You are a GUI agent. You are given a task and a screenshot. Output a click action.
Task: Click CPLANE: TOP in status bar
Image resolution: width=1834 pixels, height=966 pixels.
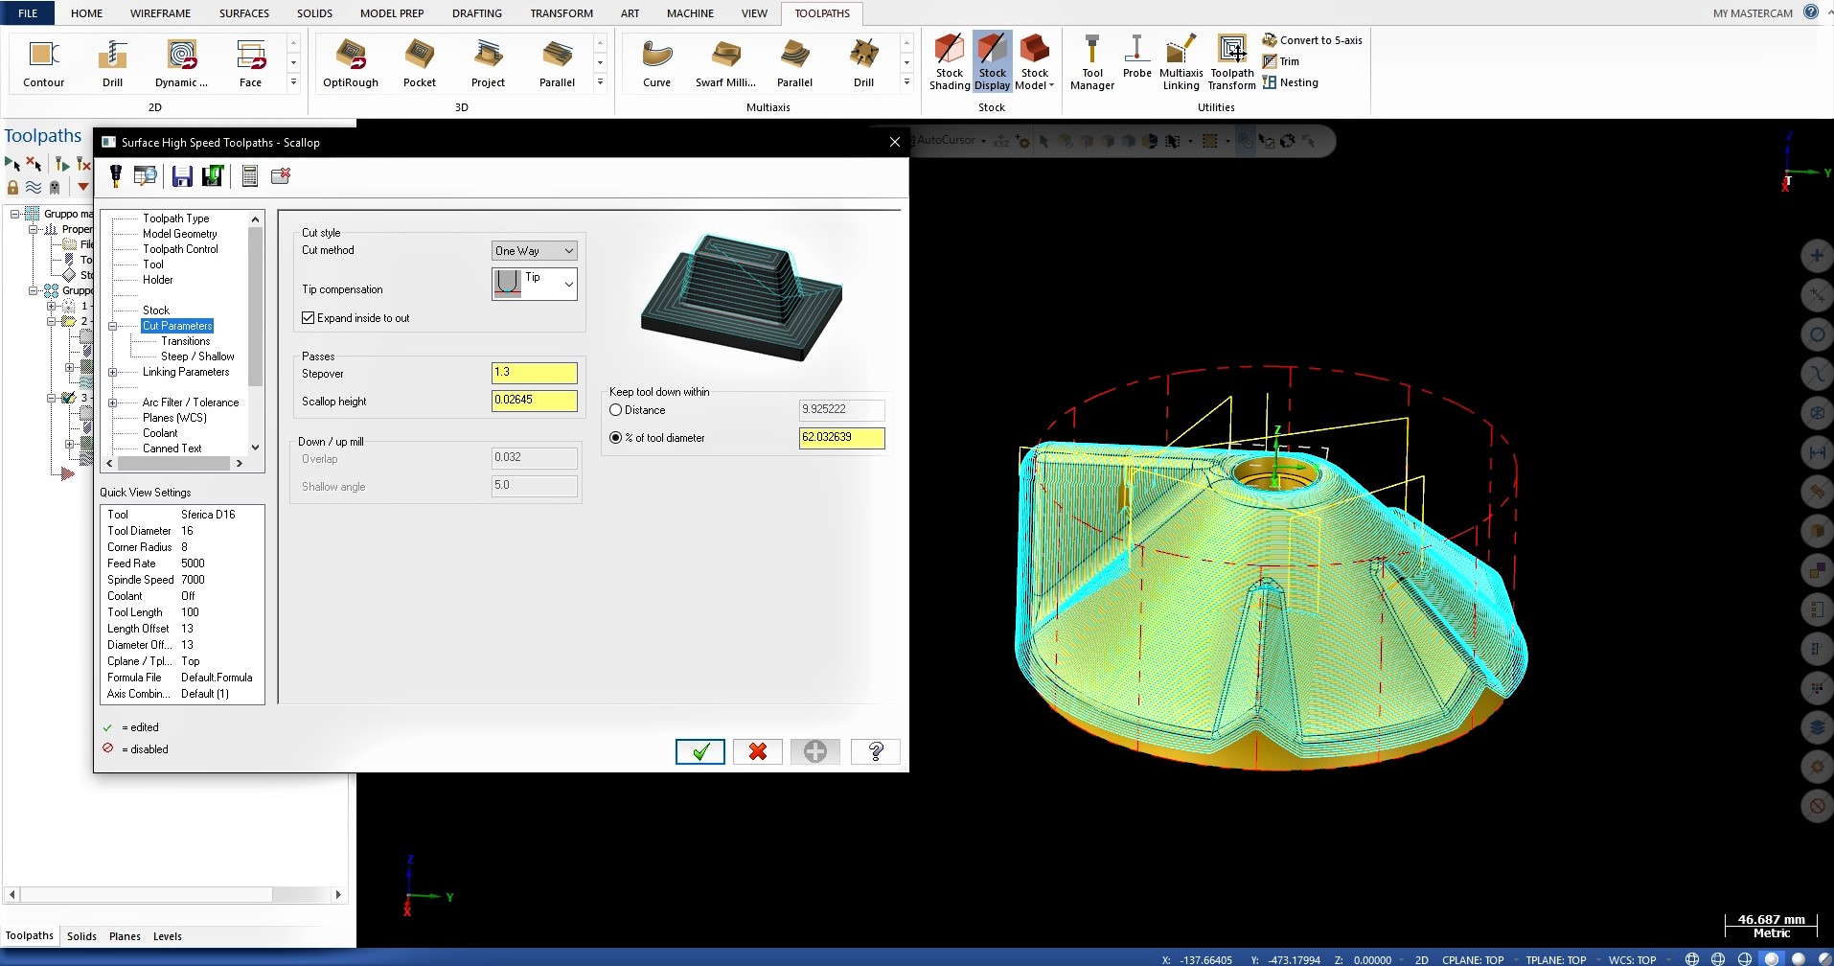tap(1473, 959)
